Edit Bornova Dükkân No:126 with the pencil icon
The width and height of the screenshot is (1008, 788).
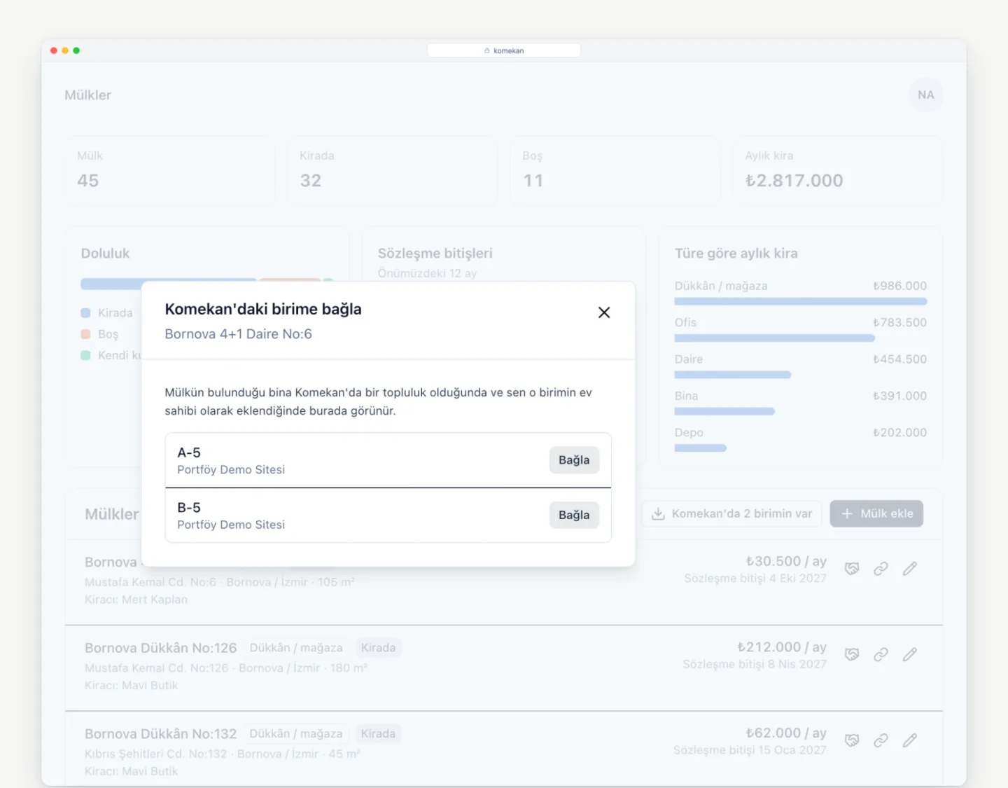click(x=909, y=654)
